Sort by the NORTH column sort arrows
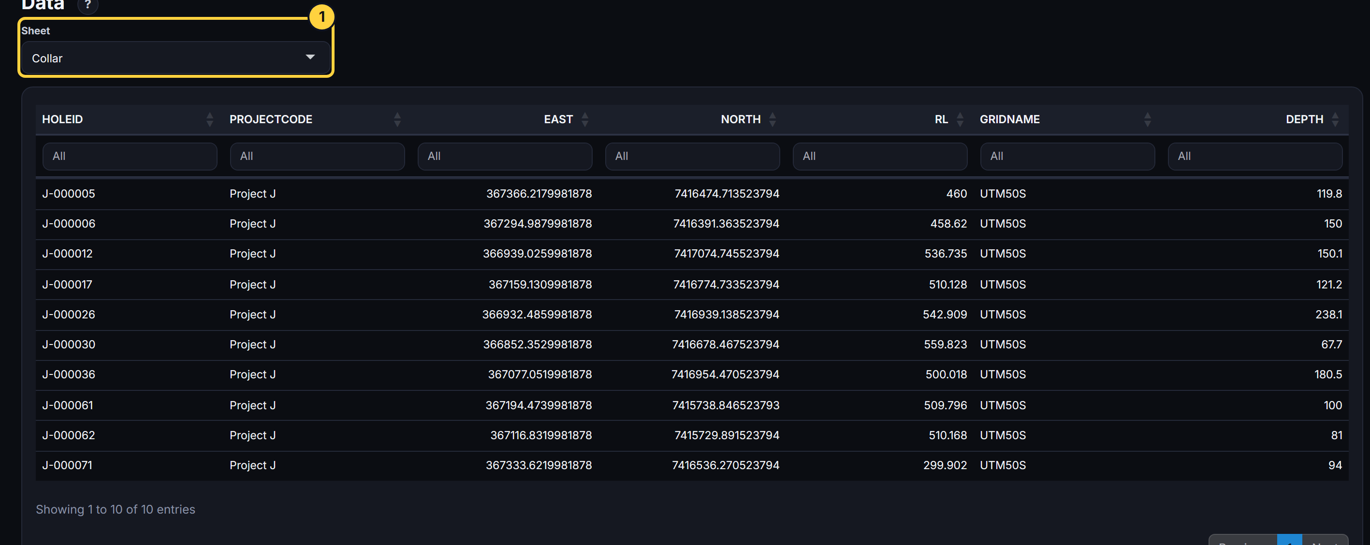This screenshot has height=545, width=1370. point(773,119)
